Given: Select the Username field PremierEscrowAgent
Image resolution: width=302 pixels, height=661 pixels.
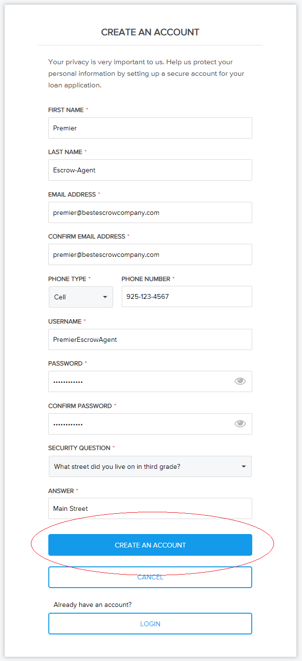Looking at the screenshot, I should (150, 339).
